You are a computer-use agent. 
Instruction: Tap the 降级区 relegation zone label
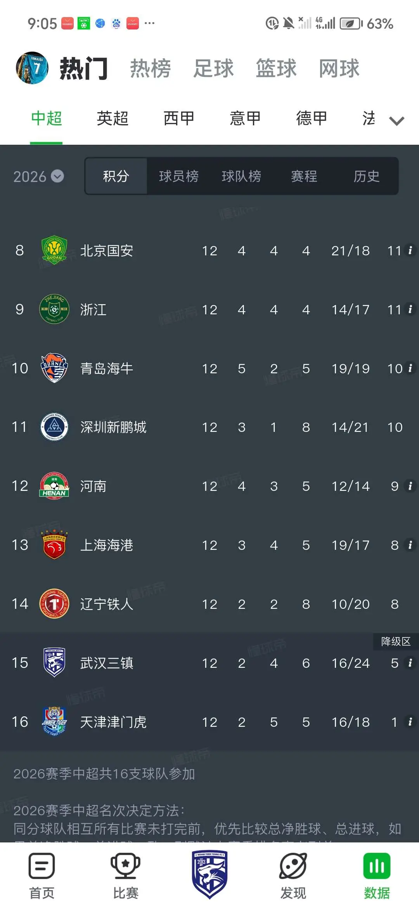(396, 641)
